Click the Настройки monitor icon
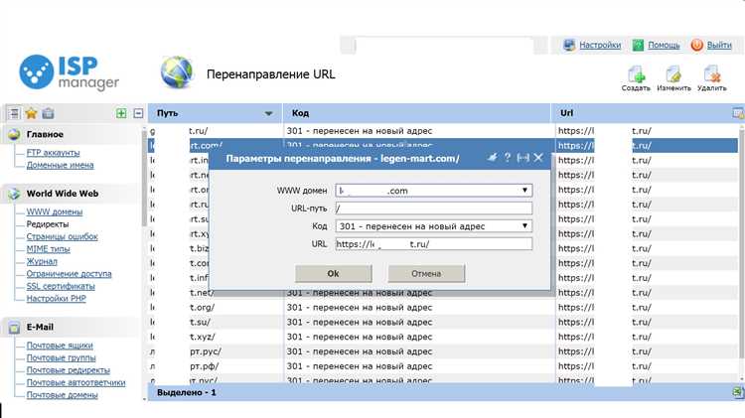Screen dimensions: 745x418 pos(569,45)
